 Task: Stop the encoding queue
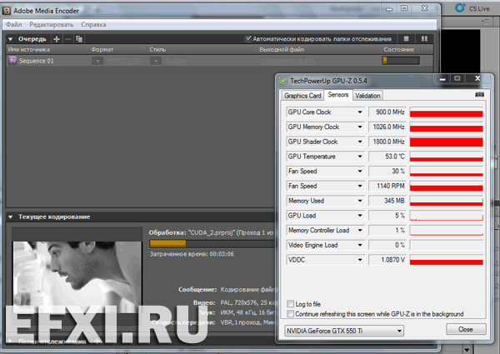click(x=407, y=38)
